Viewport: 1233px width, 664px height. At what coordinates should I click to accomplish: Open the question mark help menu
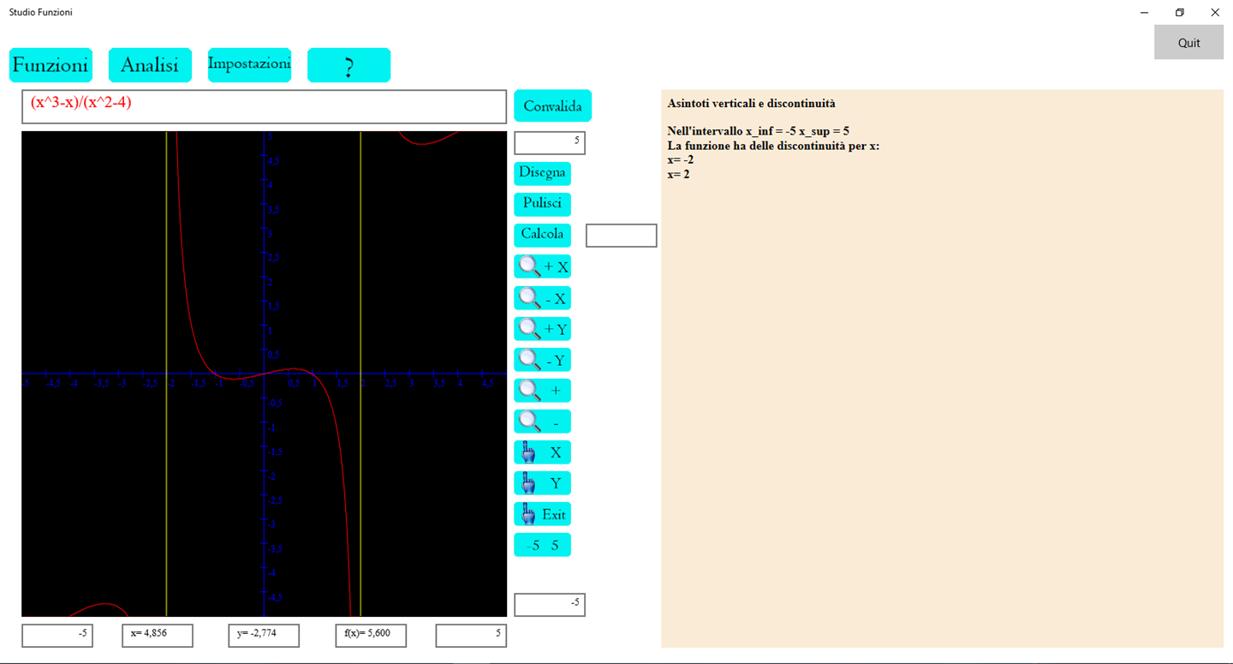click(x=348, y=65)
